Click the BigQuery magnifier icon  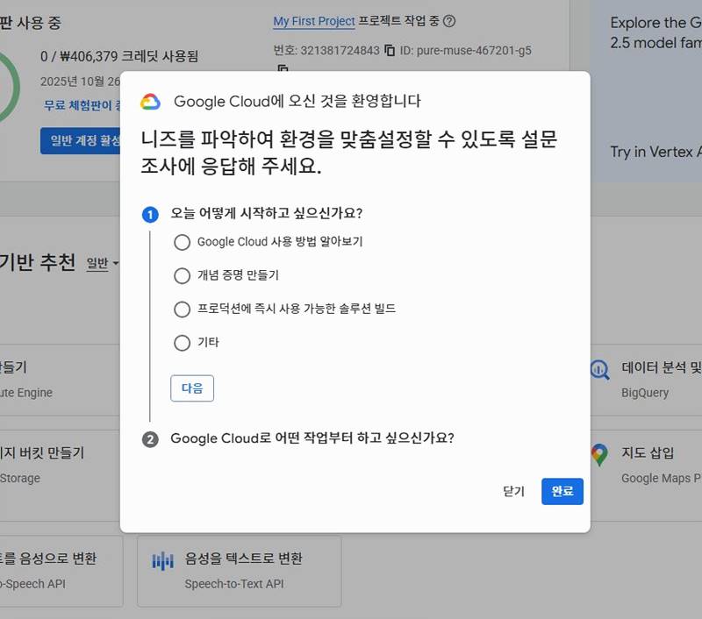coord(600,369)
